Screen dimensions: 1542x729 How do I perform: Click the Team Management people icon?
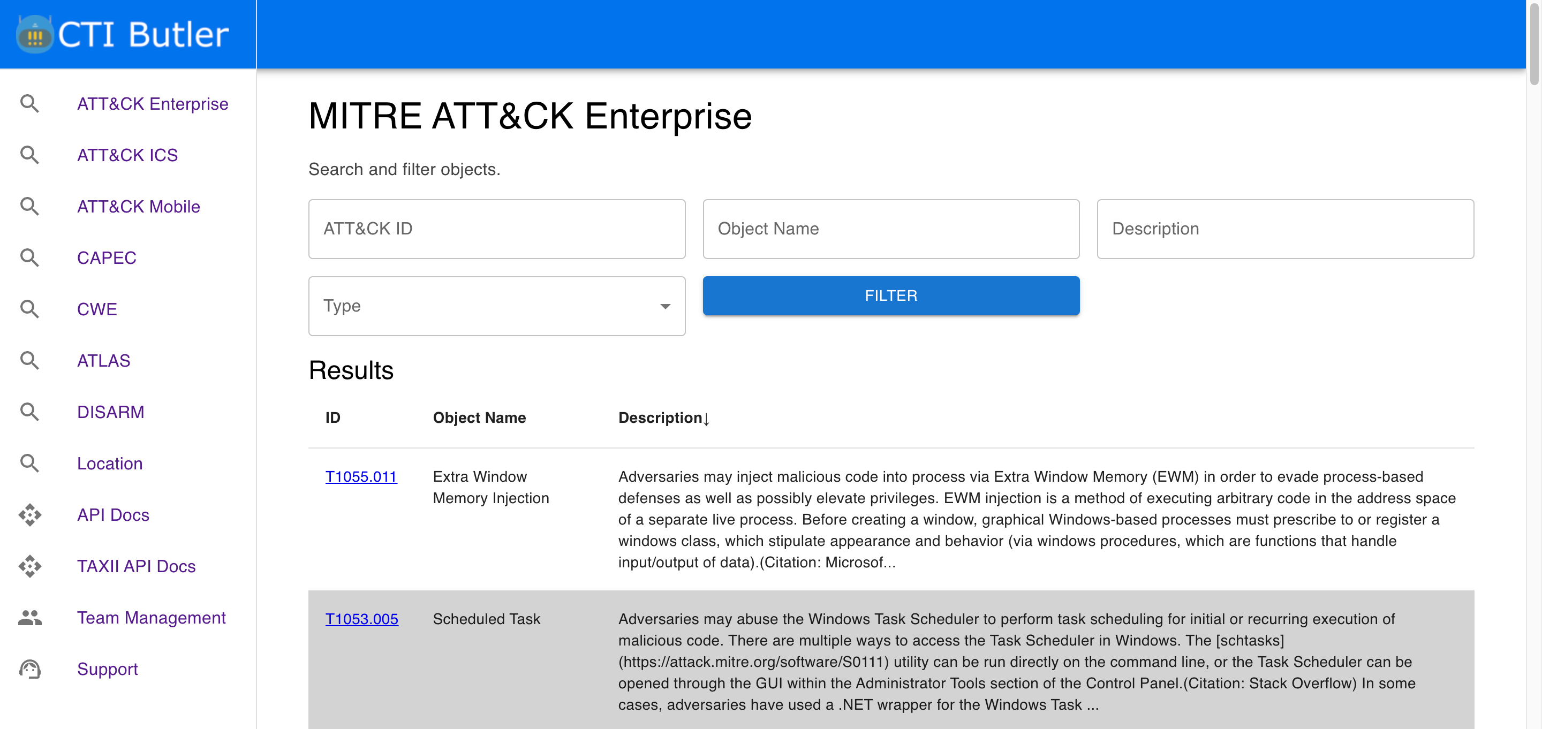(x=29, y=617)
